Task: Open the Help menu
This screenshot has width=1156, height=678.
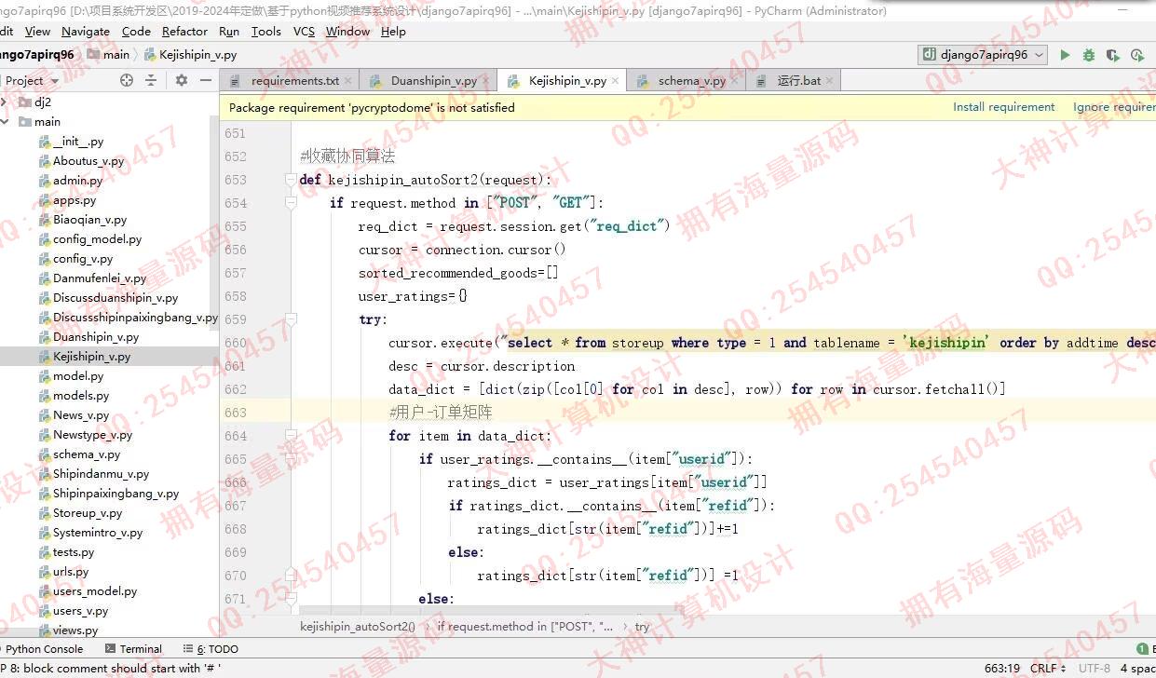Action: click(x=393, y=32)
